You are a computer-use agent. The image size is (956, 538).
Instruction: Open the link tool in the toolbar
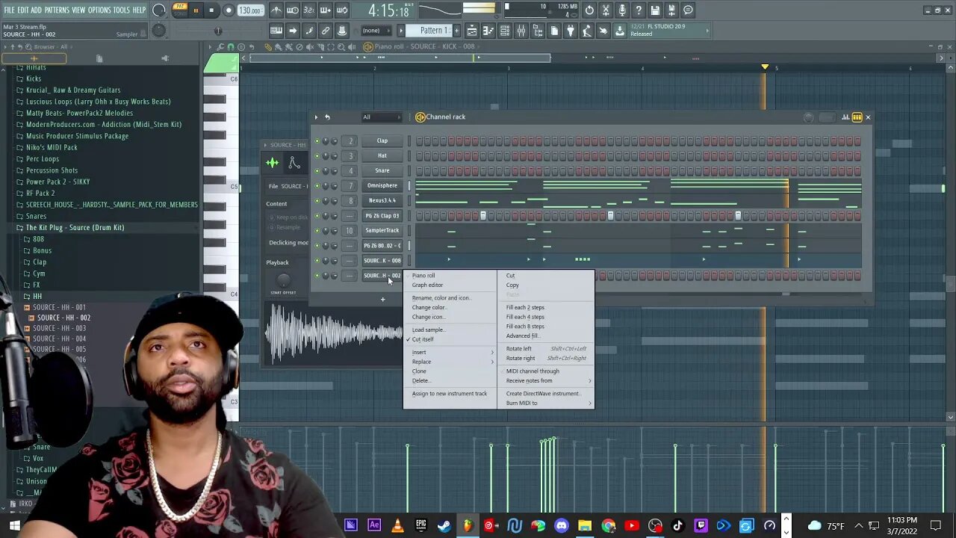coord(326,31)
